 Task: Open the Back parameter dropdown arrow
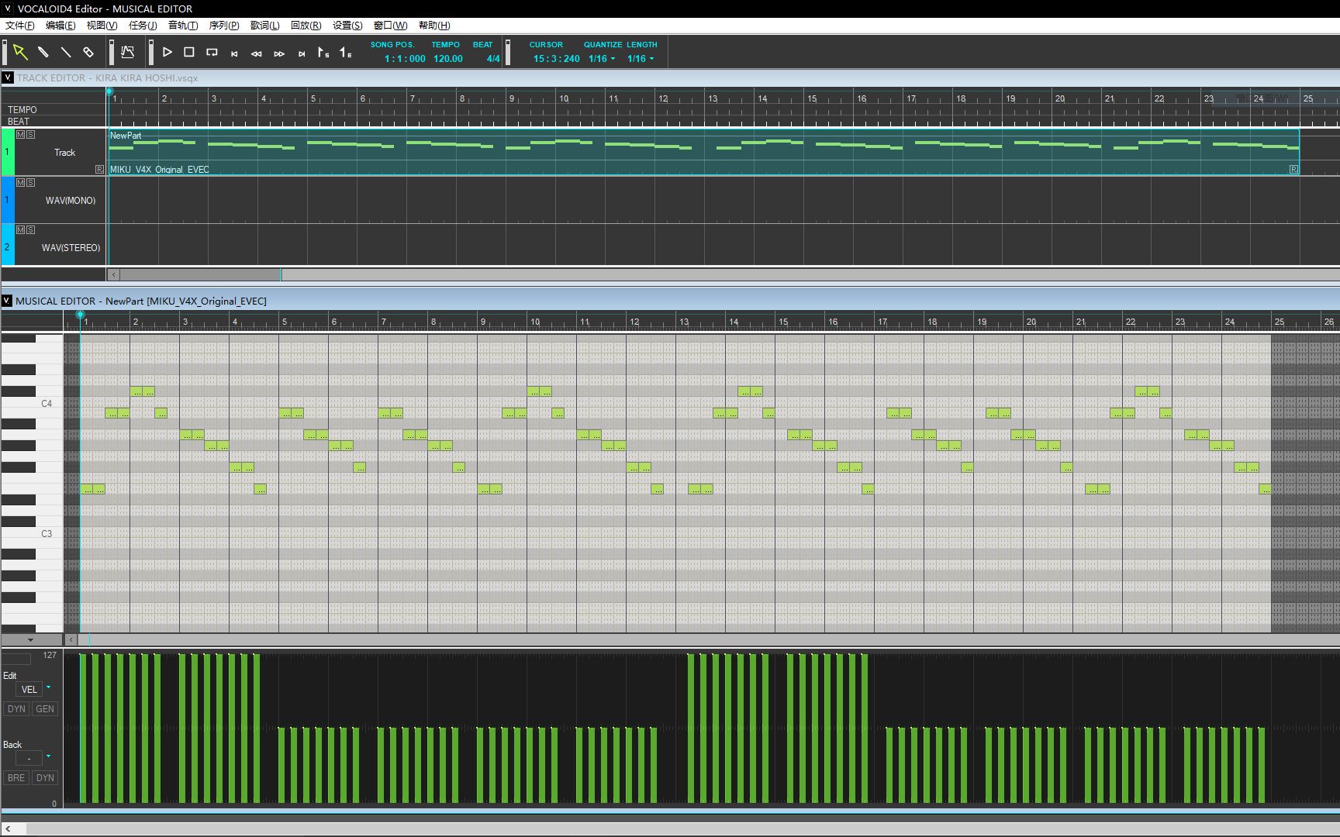click(48, 756)
